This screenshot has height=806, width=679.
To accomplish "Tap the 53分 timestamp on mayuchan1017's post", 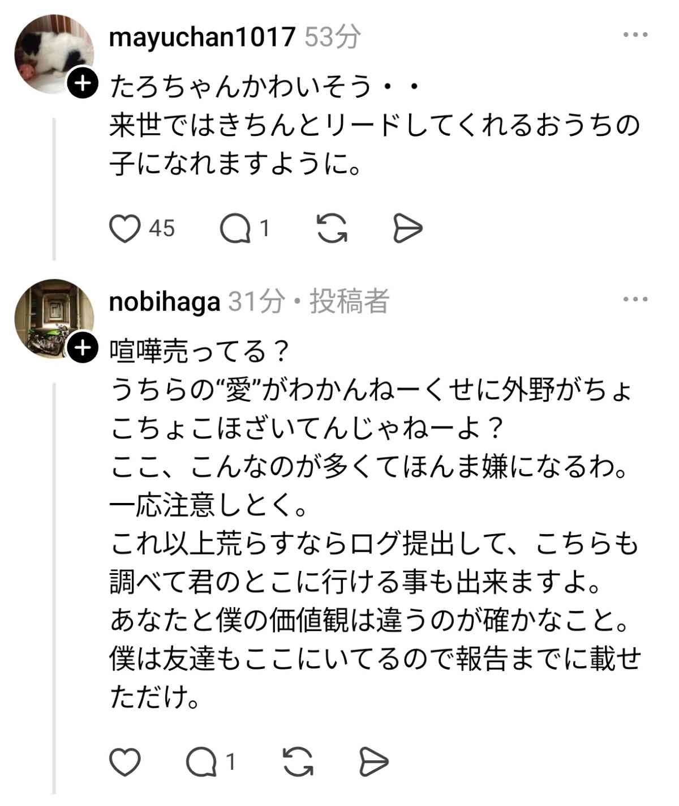I will [x=333, y=37].
